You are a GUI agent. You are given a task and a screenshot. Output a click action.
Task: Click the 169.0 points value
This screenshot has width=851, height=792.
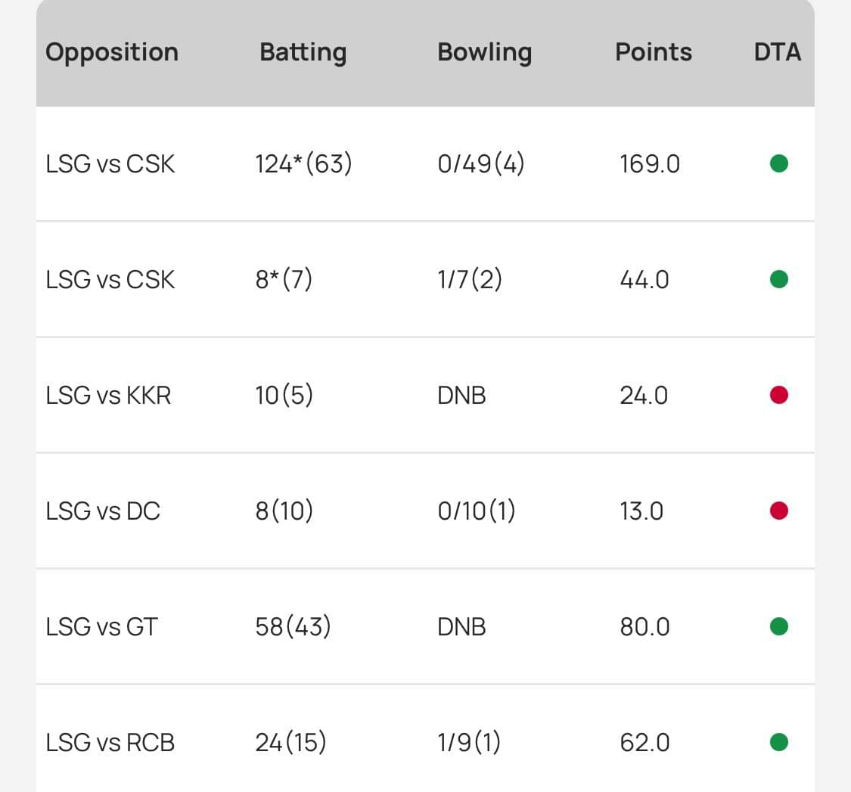pyautogui.click(x=650, y=164)
